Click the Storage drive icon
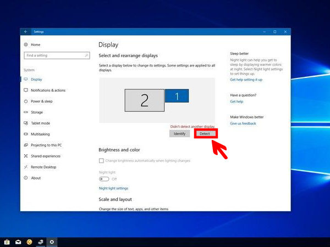This screenshot has width=330, height=247. [x=26, y=112]
